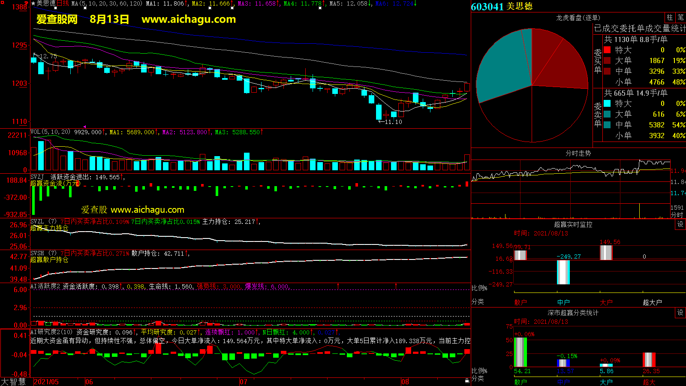
Task: Switch to tick view with 笔 button
Action: tap(680, 17)
